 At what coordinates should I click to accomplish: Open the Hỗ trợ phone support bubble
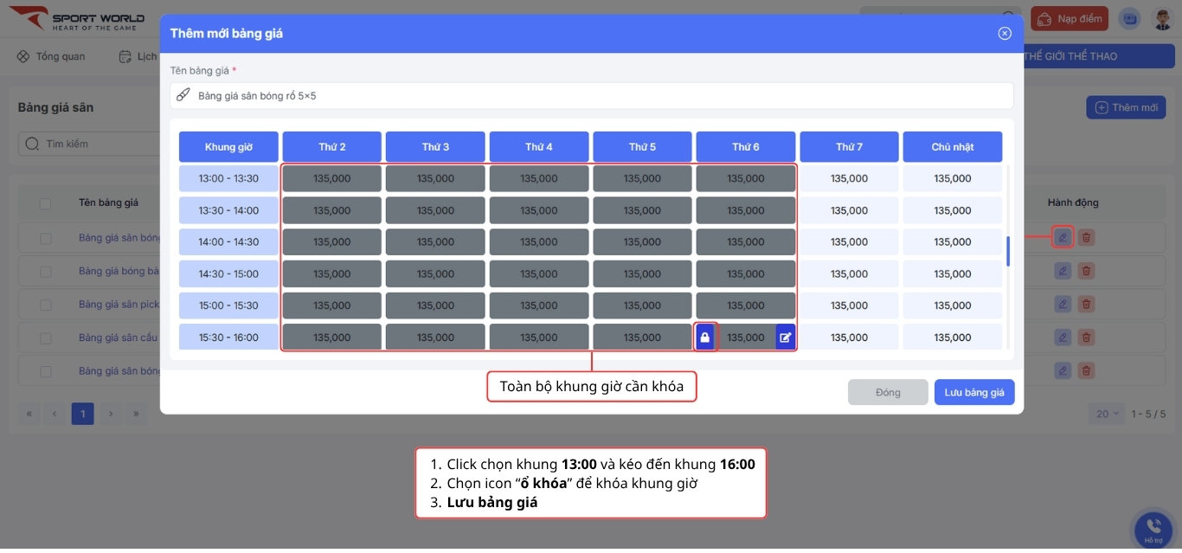1153,527
